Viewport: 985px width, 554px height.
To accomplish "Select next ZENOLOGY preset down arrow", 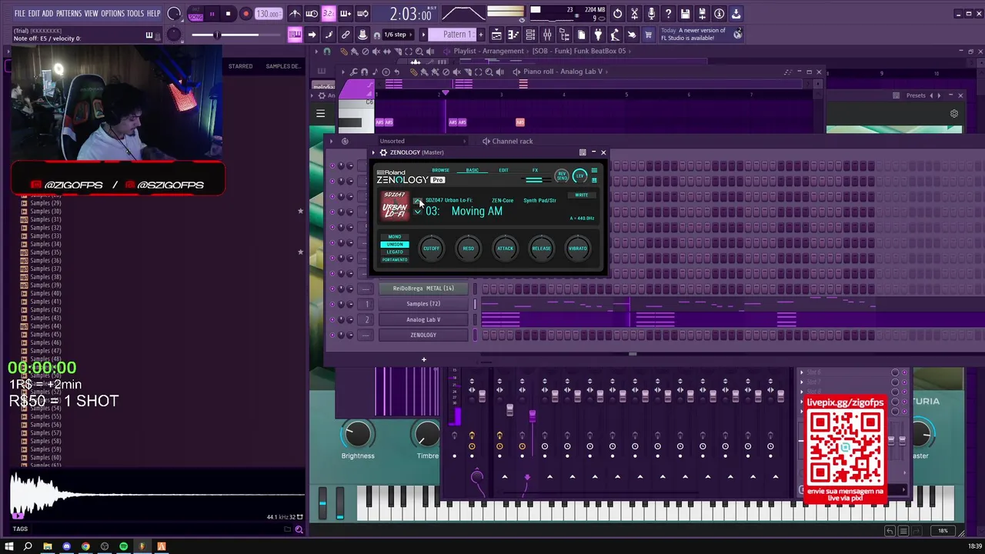I will (418, 212).
